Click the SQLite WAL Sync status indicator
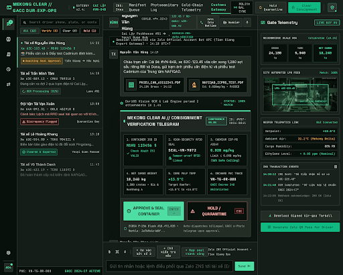Image resolution: width=343 pixels, height=275 pixels. (242, 7)
